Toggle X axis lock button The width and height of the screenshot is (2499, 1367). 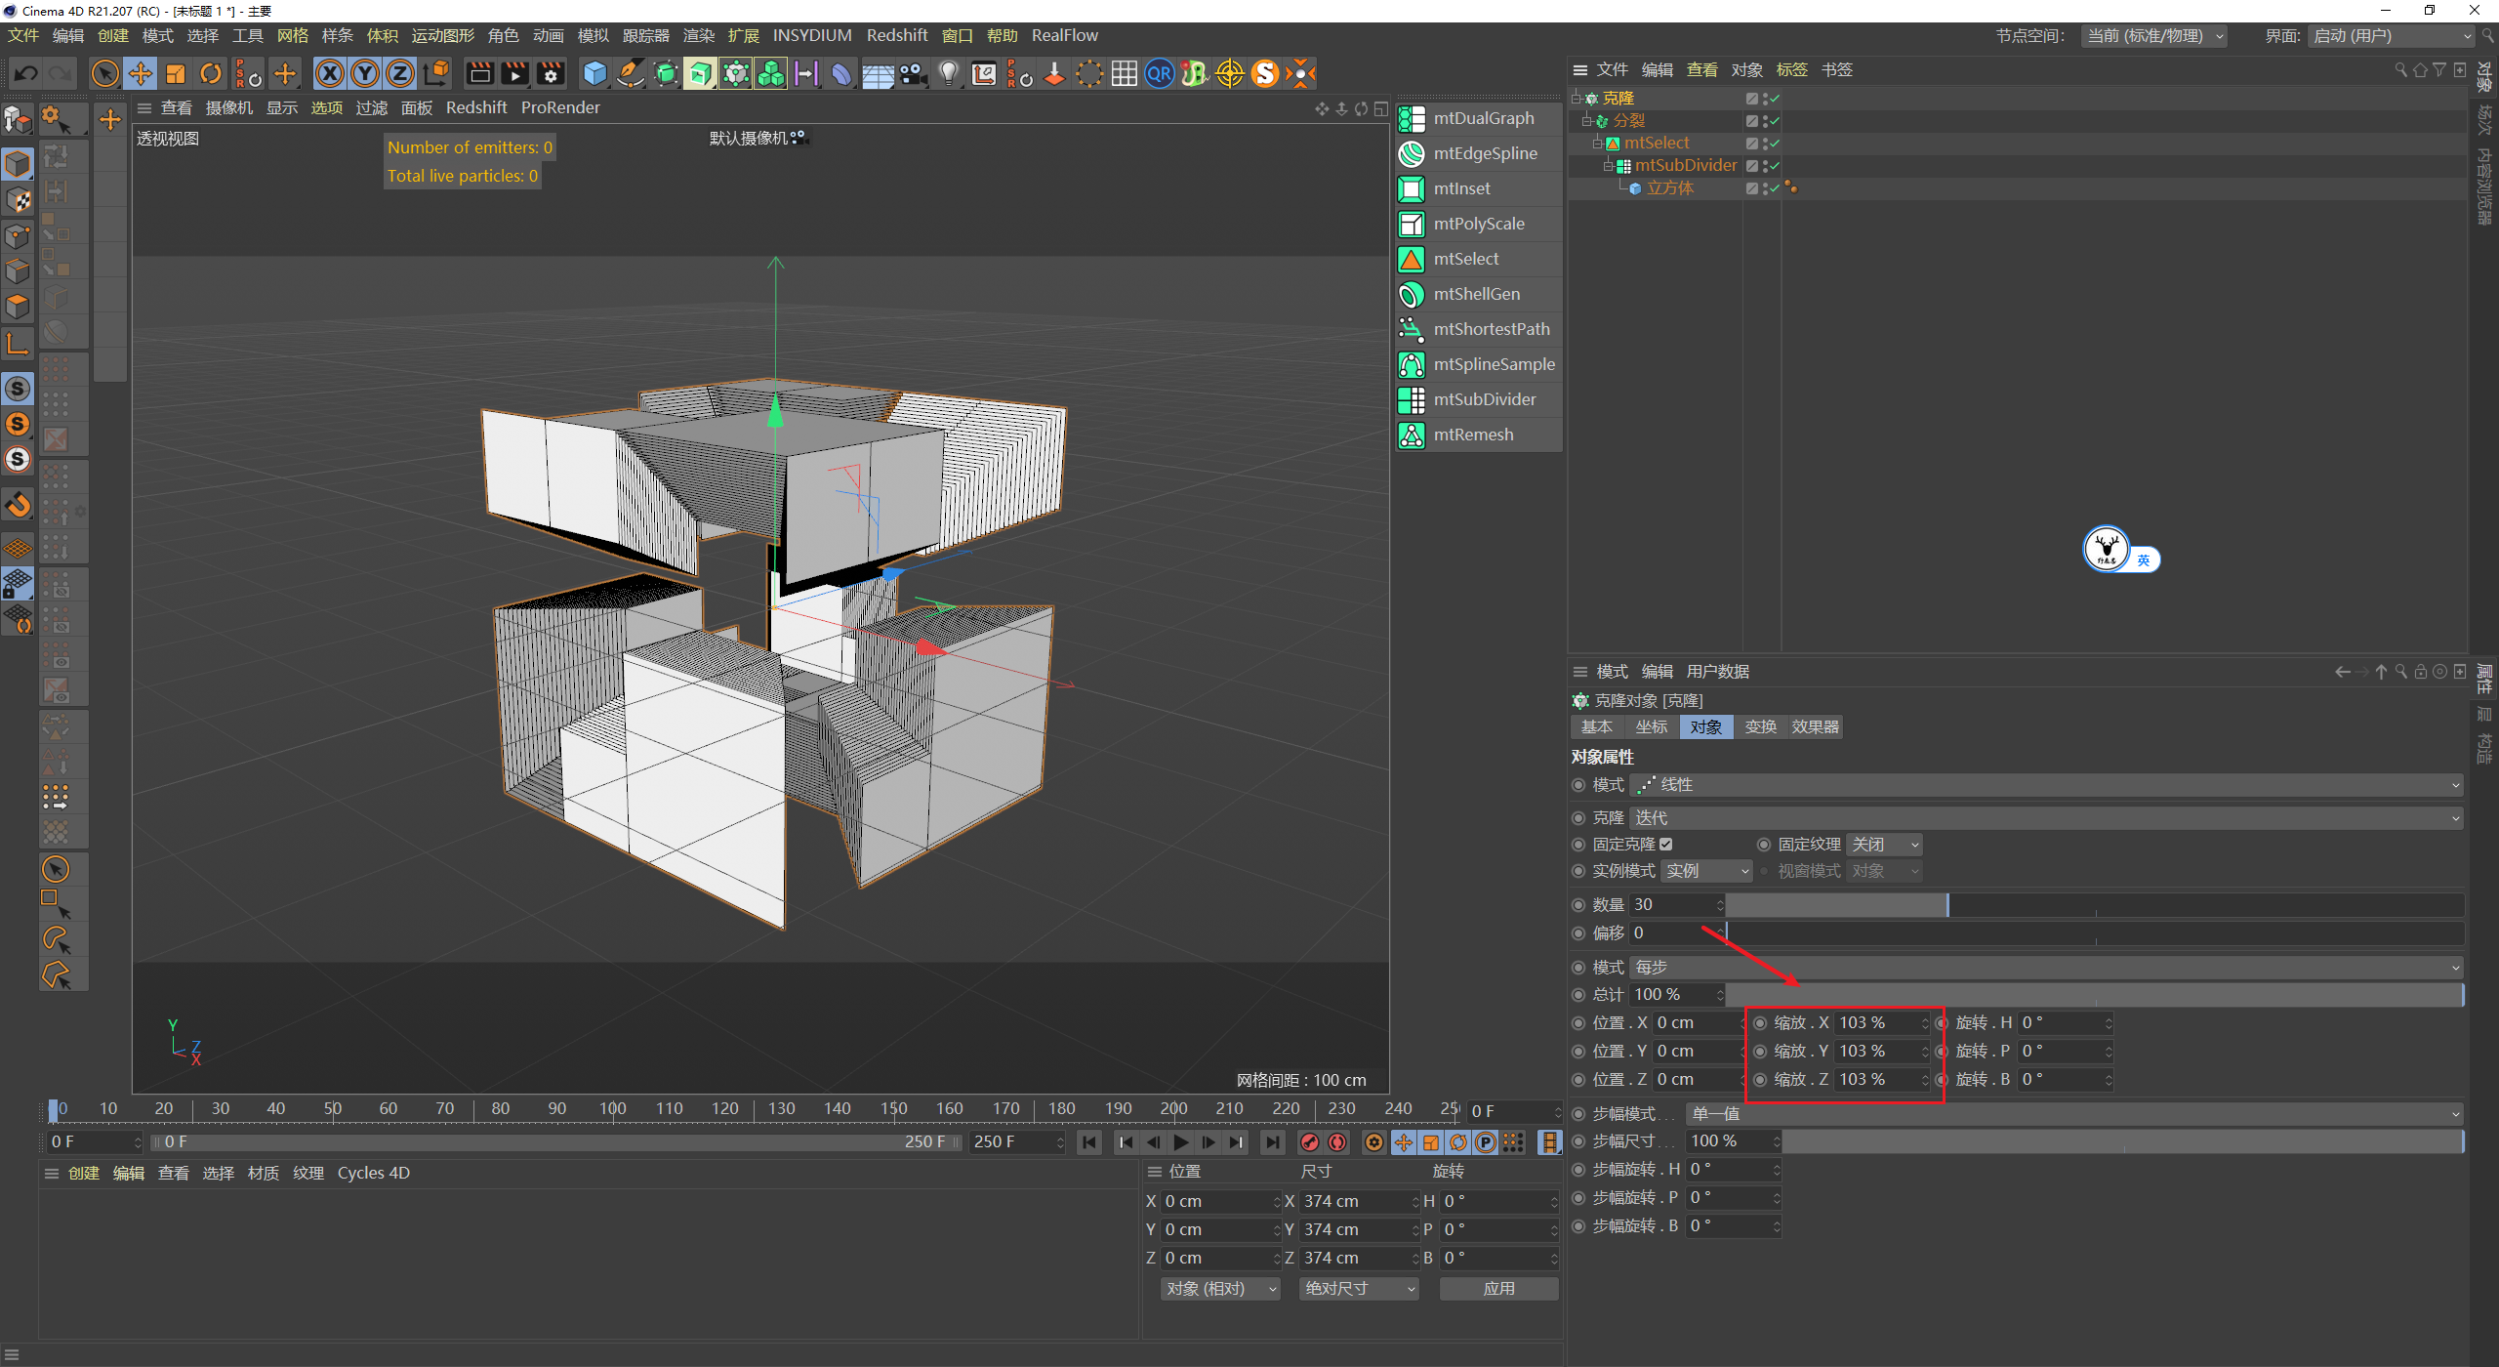(x=330, y=73)
